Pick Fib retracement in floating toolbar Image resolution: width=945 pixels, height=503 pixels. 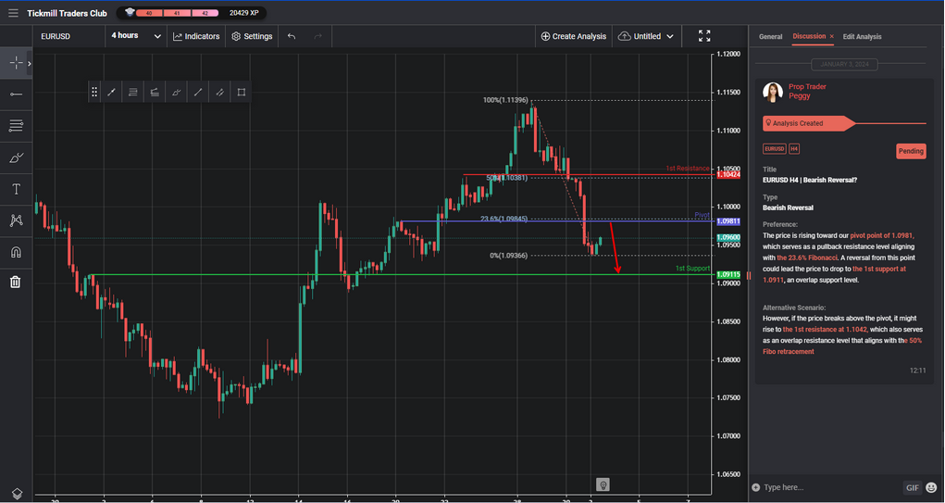[x=133, y=93]
